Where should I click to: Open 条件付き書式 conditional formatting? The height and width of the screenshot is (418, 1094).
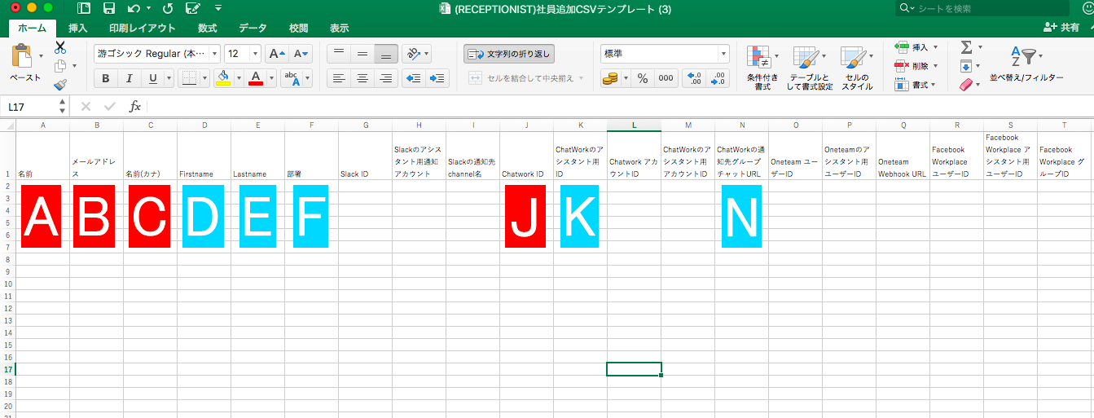(x=762, y=67)
